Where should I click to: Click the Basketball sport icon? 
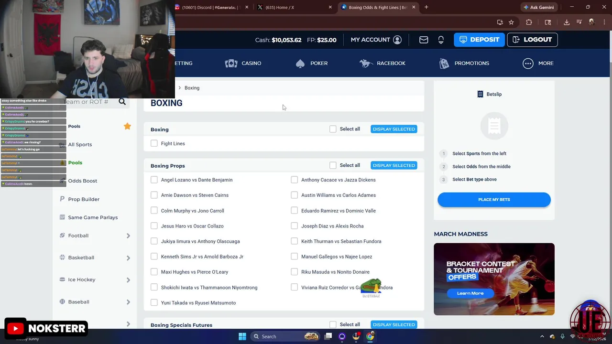point(62,258)
